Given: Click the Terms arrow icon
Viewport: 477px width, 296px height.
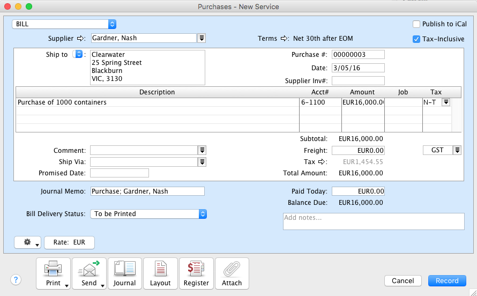Looking at the screenshot, I should pos(284,39).
